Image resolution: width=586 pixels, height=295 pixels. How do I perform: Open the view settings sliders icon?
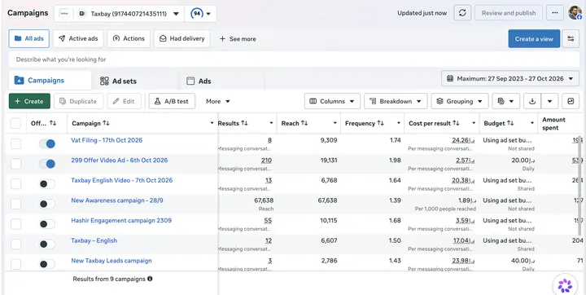pos(571,38)
